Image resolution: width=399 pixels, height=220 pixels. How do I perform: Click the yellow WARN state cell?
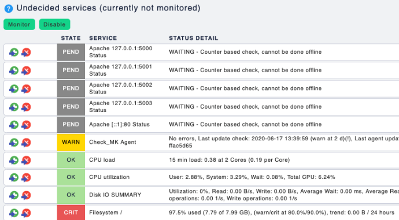coord(71,142)
